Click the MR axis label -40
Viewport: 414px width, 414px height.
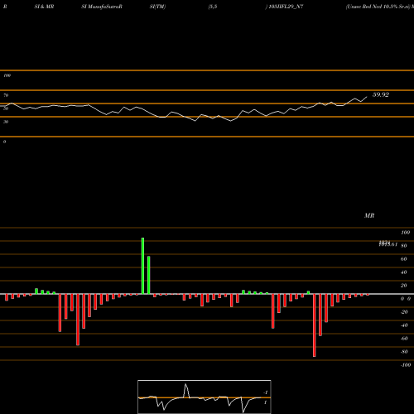[x=404, y=325]
